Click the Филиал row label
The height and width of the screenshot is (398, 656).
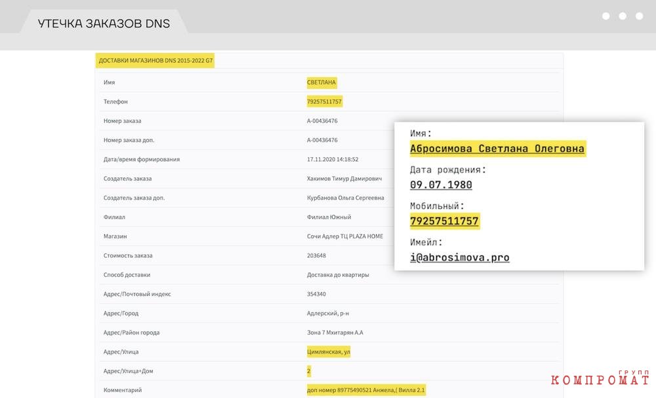point(114,217)
